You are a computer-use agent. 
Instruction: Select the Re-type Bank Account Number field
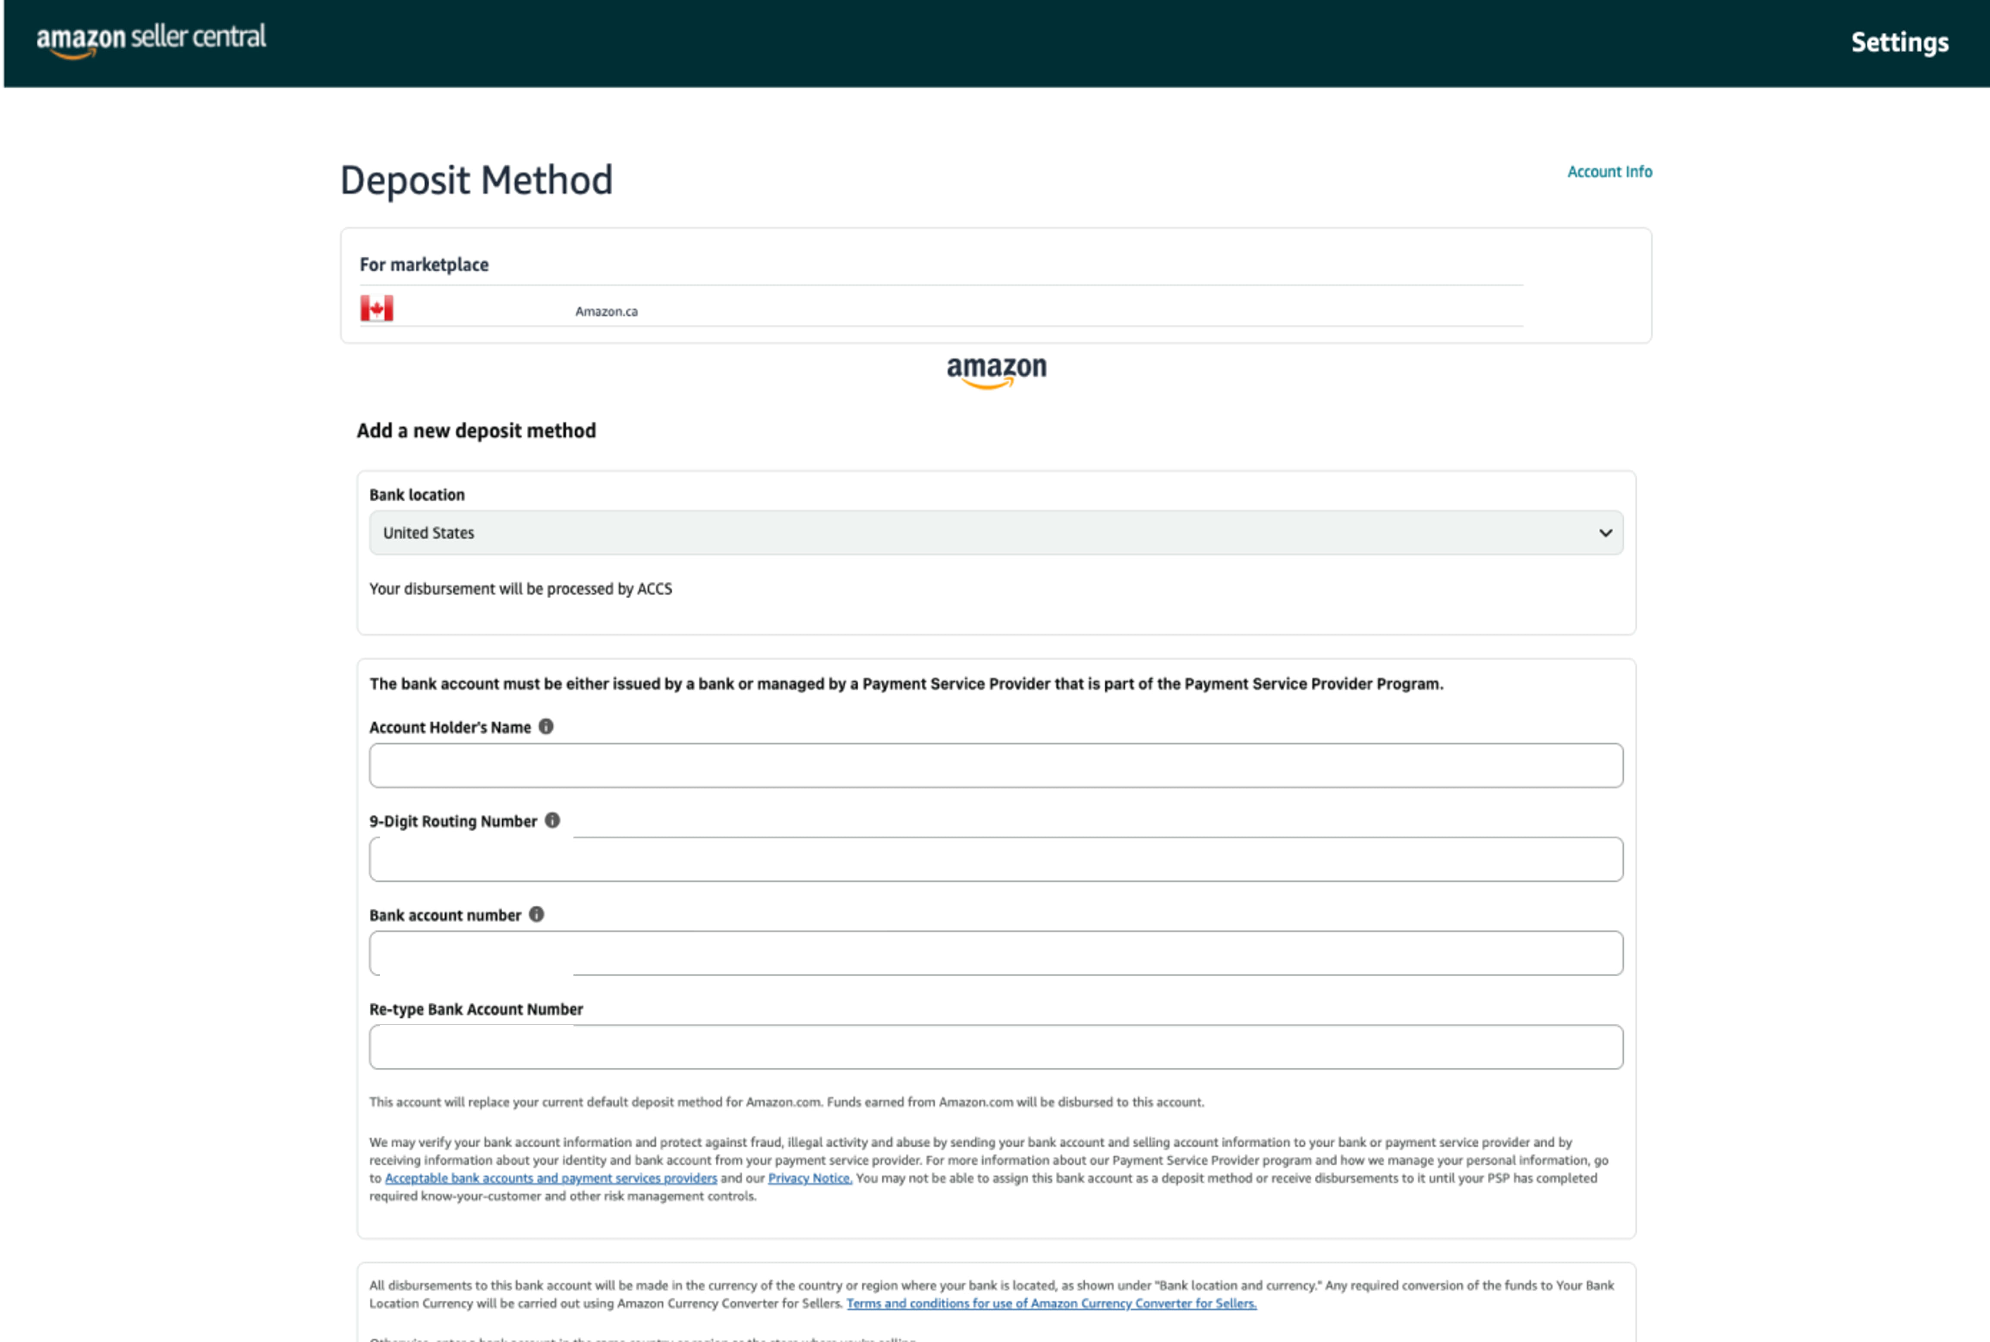point(995,1047)
